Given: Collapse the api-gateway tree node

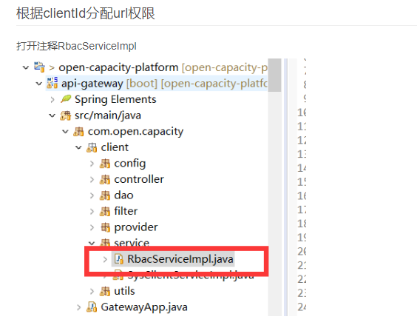Looking at the screenshot, I should tap(39, 84).
